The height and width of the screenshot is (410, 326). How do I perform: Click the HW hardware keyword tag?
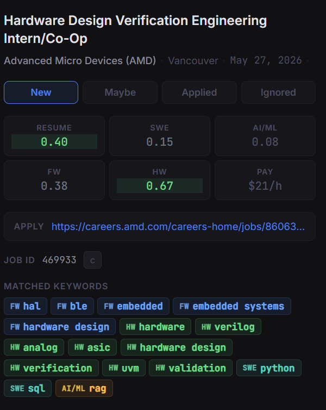(x=155, y=327)
